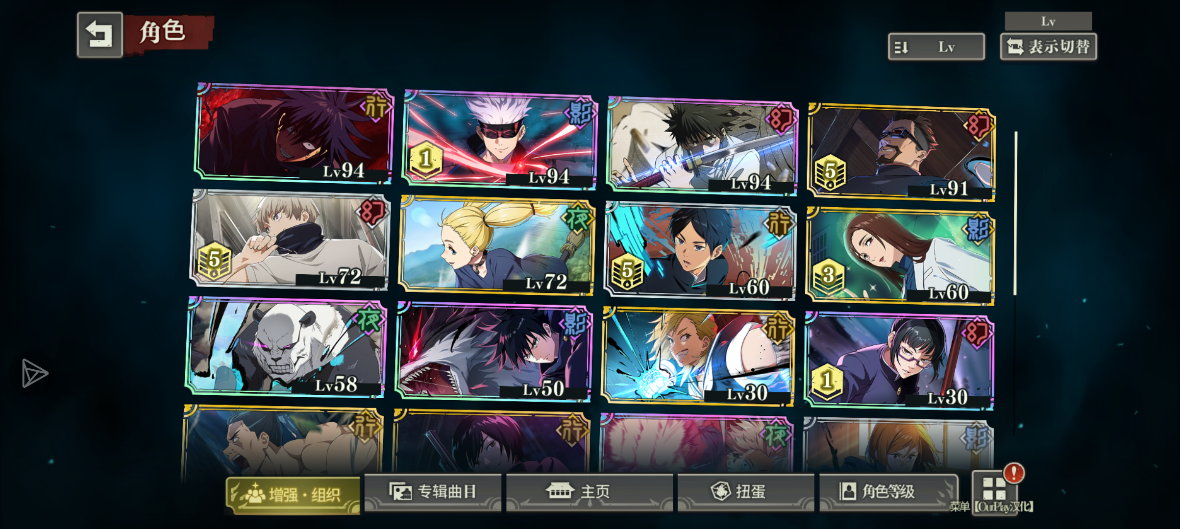Tap the paper plane icon
Viewport: 1180px width, 529px height.
[34, 373]
